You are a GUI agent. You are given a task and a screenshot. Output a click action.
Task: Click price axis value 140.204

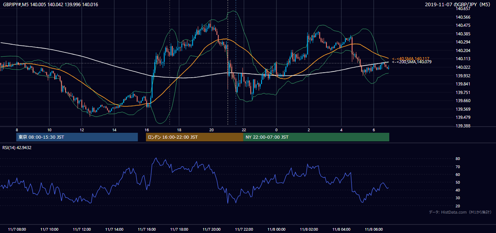tap(463, 50)
